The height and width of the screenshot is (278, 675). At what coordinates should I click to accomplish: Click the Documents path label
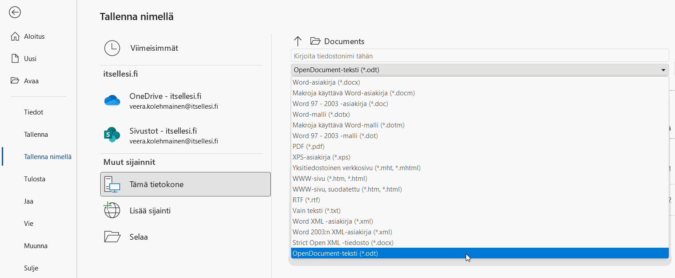coord(344,41)
